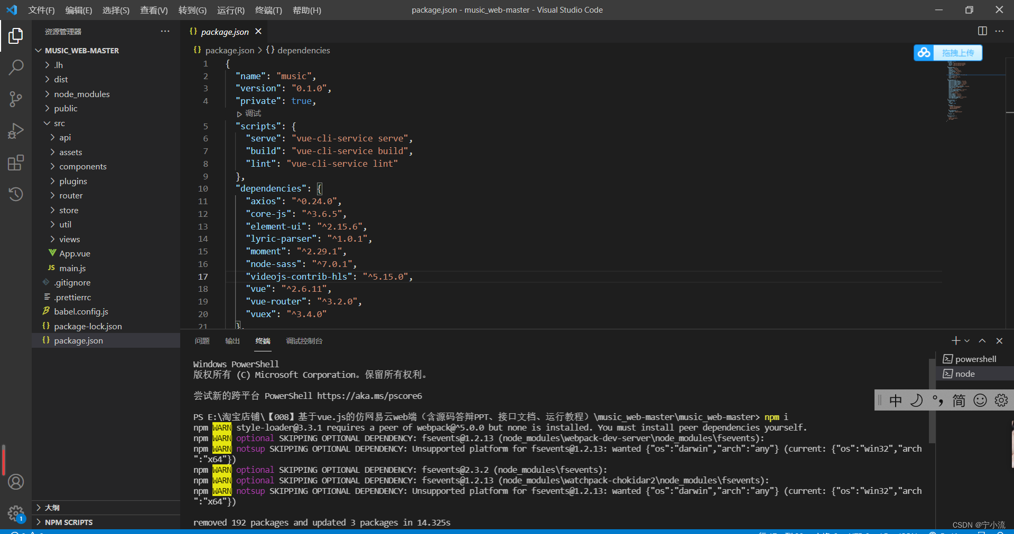Switch to the 输出 output tab

tap(232, 341)
